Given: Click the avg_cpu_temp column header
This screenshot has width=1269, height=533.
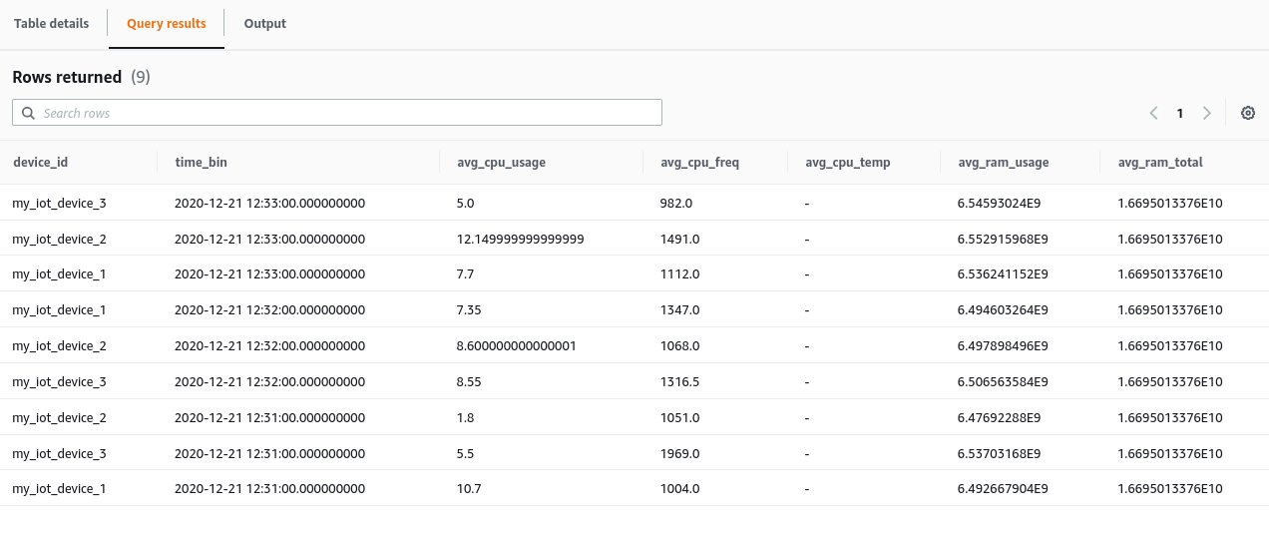Looking at the screenshot, I should (847, 162).
